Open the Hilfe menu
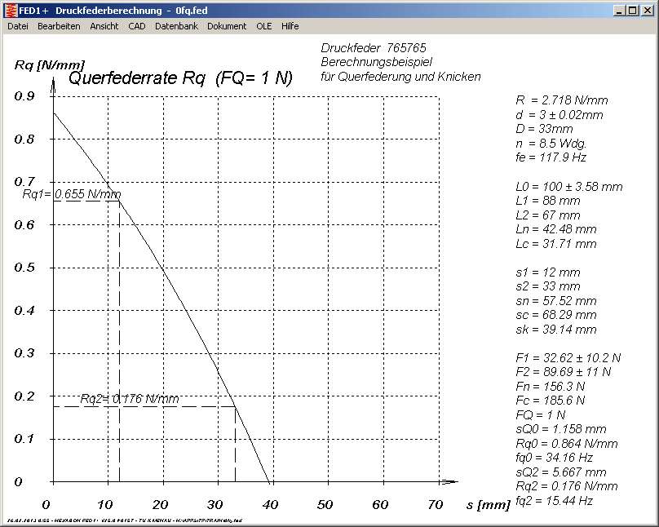This screenshot has width=659, height=527. tap(290, 26)
